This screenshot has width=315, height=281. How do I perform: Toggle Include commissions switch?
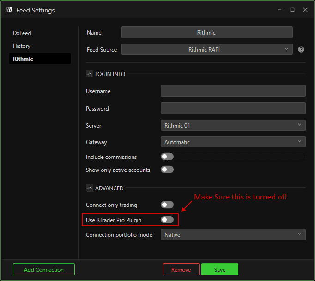(167, 157)
